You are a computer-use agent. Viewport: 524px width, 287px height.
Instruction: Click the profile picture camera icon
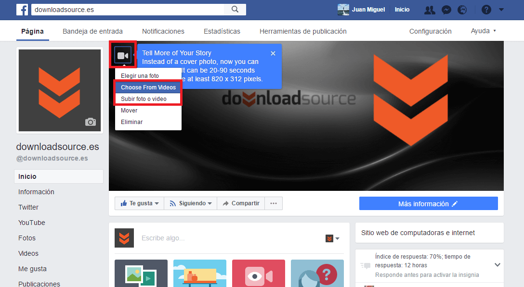click(x=90, y=122)
